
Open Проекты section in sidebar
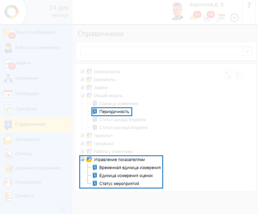pyautogui.click(x=36, y=196)
